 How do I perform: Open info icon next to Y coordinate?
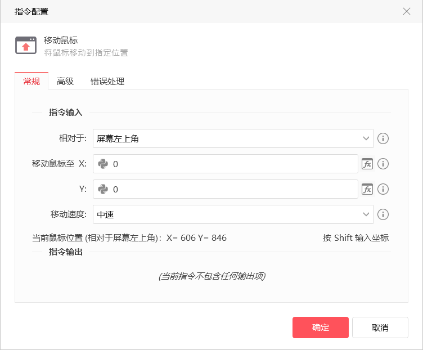click(x=383, y=189)
